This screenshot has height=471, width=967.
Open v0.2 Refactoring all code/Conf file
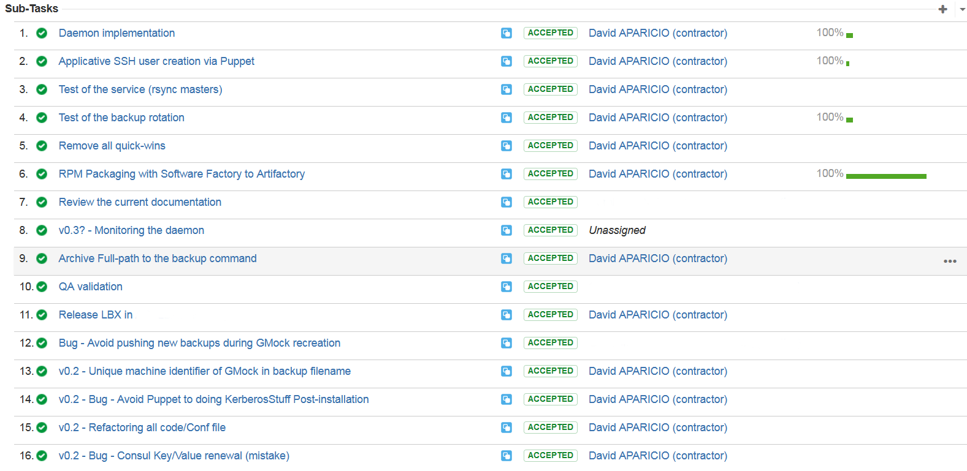[x=142, y=428]
